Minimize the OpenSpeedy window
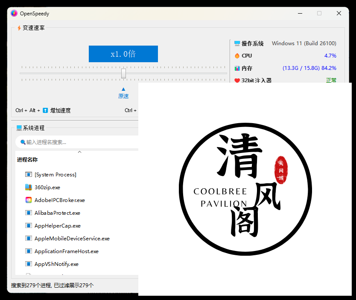Screen dimensions: 356x300 coord(300,13)
